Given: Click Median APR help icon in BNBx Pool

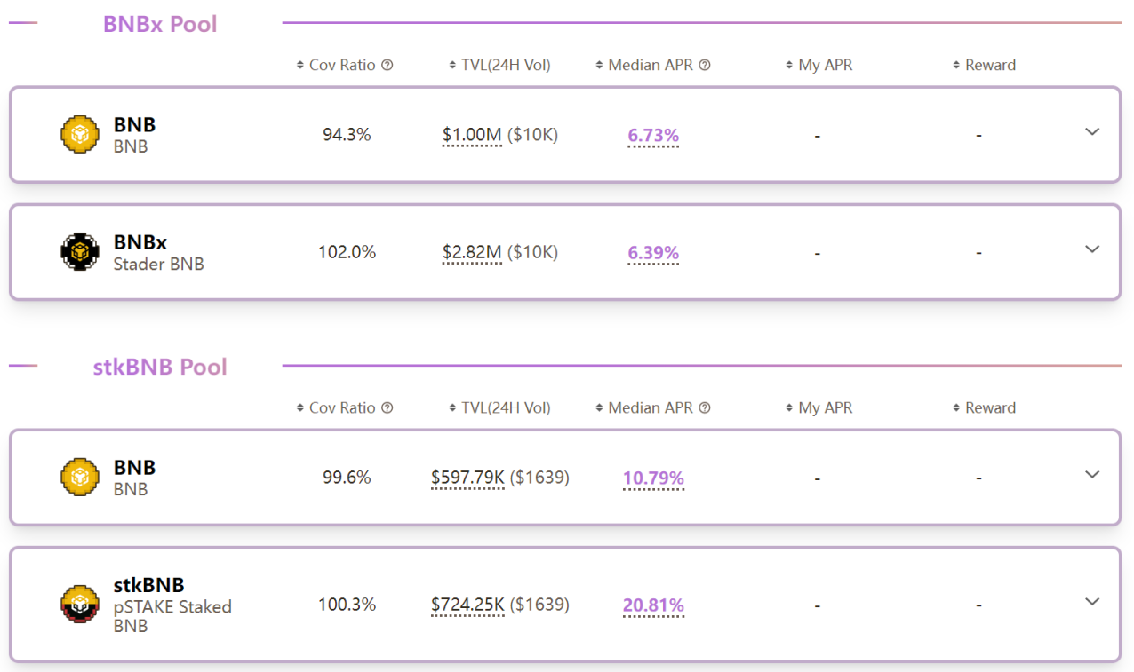Looking at the screenshot, I should click(705, 65).
